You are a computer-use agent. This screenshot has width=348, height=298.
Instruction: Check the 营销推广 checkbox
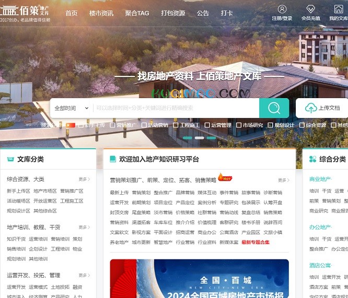(x=112, y=125)
